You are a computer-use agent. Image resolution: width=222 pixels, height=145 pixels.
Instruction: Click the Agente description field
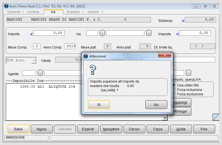(63, 73)
